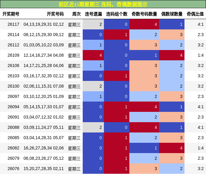Click blue 连码组个数 cell 0 in row 26106

[117, 65]
